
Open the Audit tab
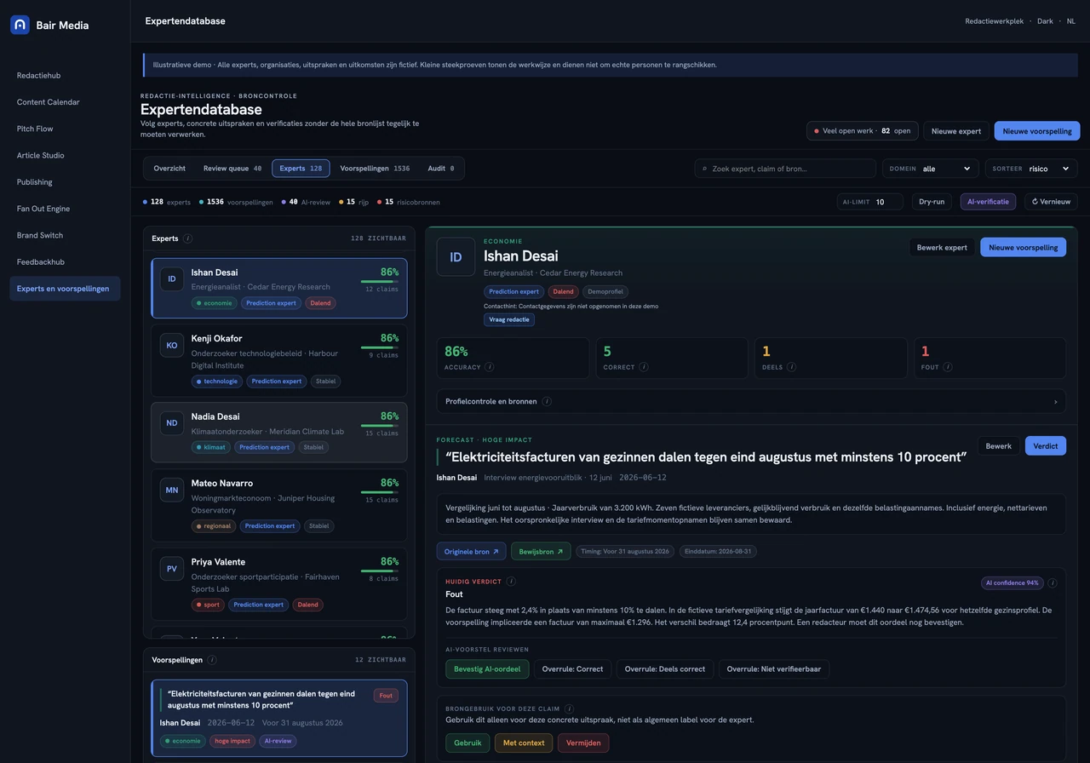(441, 169)
